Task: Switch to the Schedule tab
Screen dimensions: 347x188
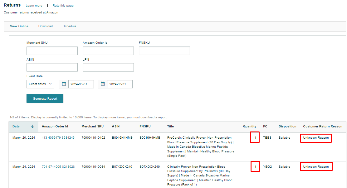Action: point(69,26)
